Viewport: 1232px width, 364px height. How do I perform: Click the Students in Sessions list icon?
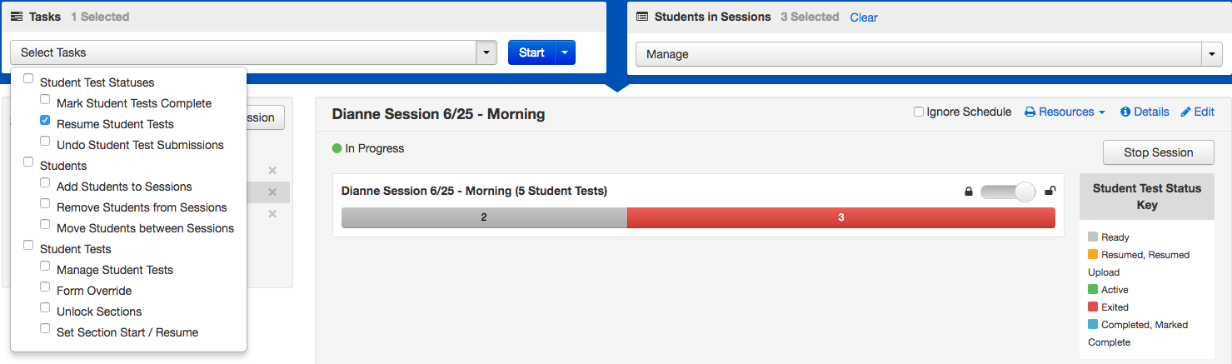point(642,17)
